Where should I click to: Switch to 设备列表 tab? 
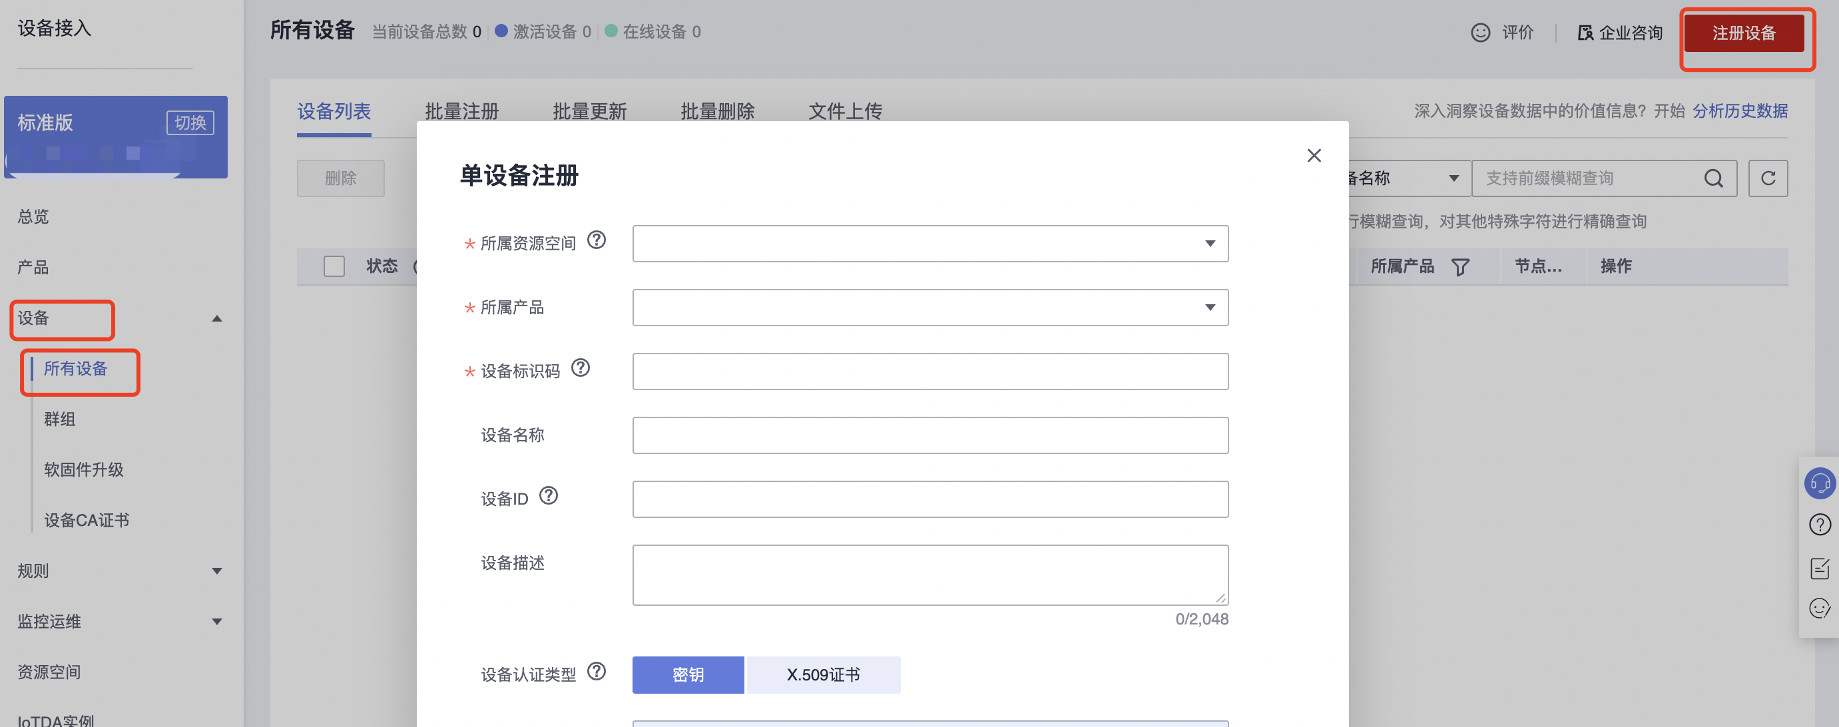point(334,111)
